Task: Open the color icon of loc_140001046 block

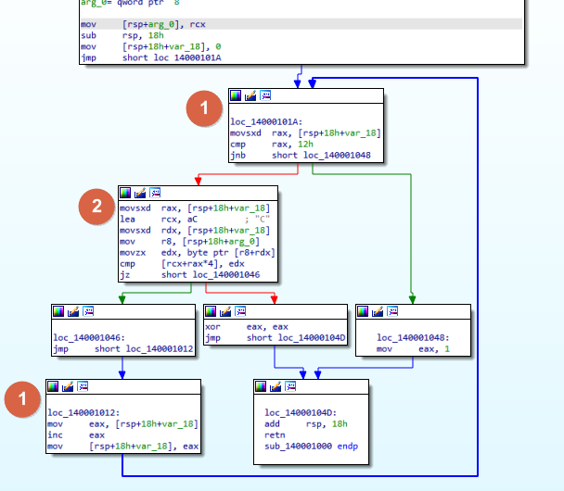Action: coord(58,311)
